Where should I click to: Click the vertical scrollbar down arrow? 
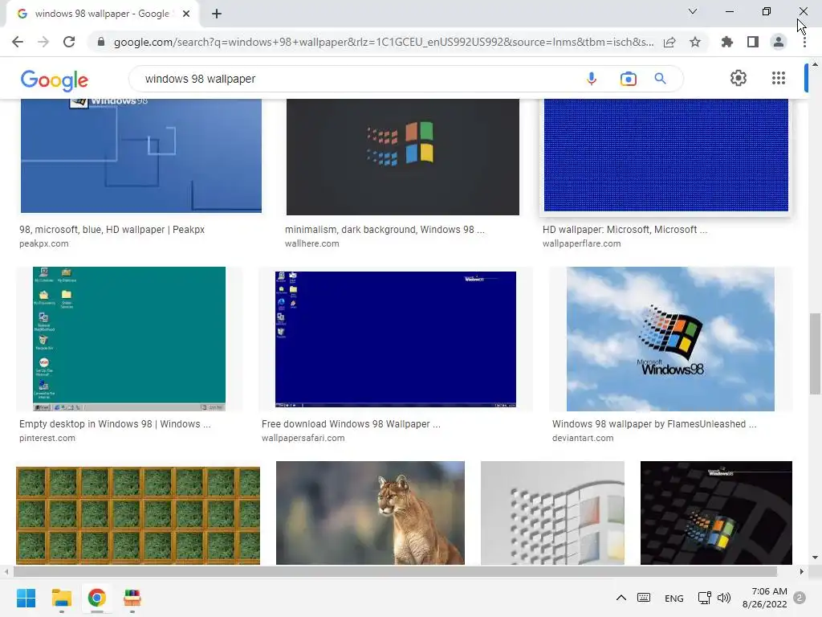click(815, 558)
